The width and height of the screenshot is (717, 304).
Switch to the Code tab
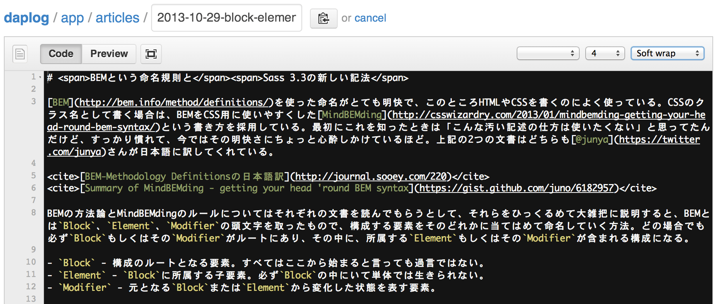pos(61,54)
